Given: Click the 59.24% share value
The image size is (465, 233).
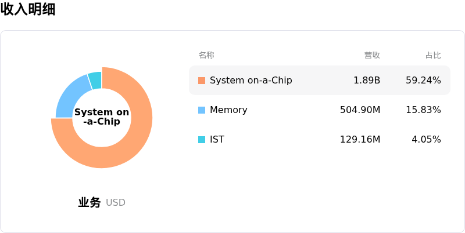Looking at the screenshot, I should coord(423,81).
